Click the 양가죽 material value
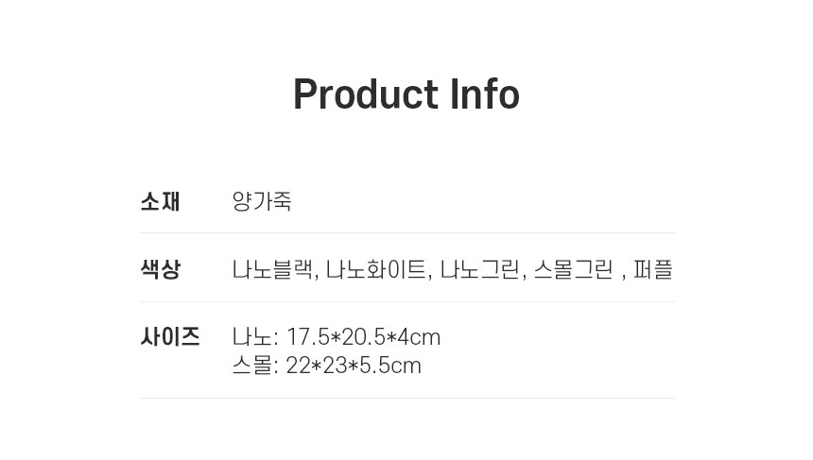The image size is (813, 460). [262, 201]
